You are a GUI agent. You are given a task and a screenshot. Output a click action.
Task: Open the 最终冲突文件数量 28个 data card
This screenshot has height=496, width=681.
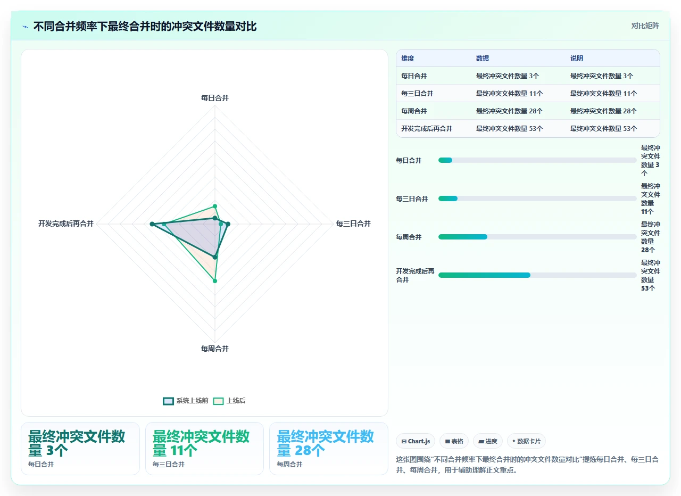point(329,449)
